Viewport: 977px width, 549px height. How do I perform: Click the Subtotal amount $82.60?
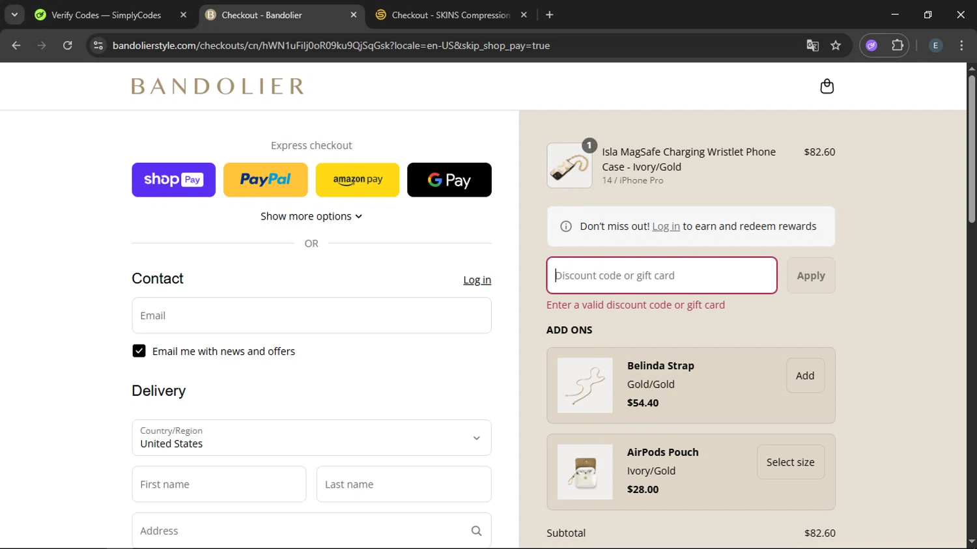(x=819, y=533)
